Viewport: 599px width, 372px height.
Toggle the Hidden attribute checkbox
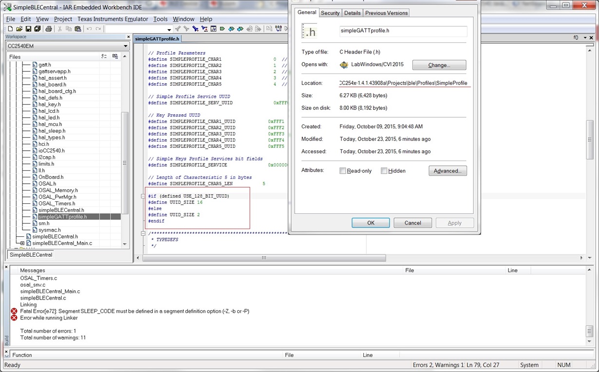[384, 171]
